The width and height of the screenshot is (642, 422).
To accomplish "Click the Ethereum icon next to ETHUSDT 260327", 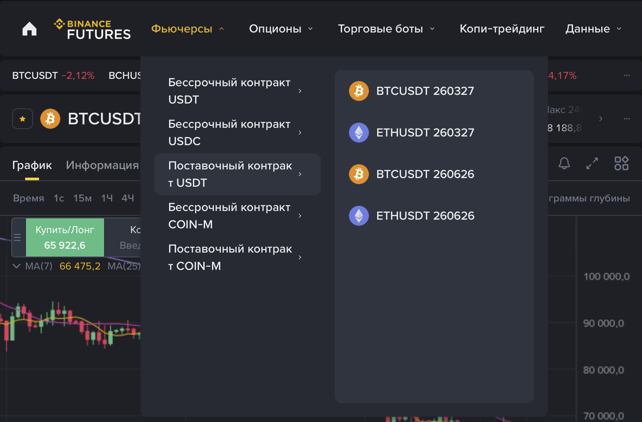I will pyautogui.click(x=358, y=133).
